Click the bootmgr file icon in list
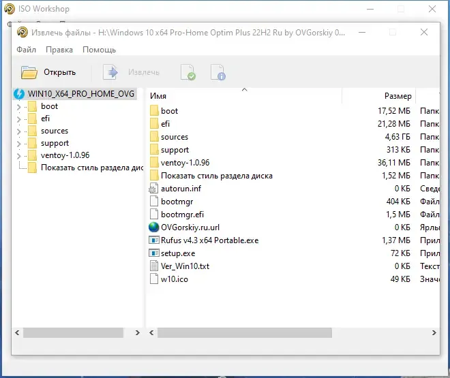 point(154,201)
